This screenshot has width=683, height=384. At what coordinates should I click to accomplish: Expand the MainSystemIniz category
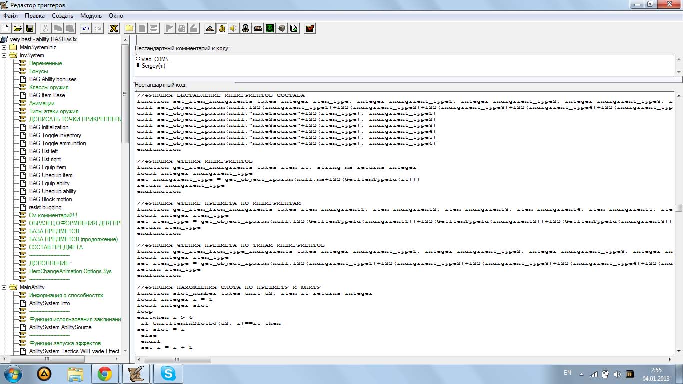(x=4, y=47)
